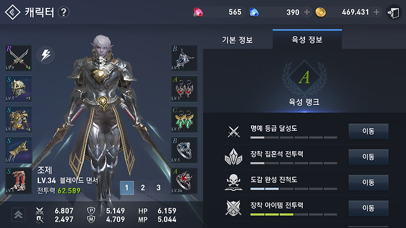Open the A-grade red ring LV.24 slot
The width and height of the screenshot is (406, 228).
pyautogui.click(x=184, y=181)
